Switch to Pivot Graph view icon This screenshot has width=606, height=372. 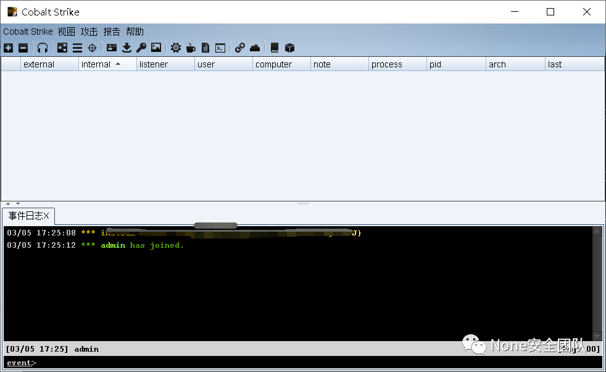point(62,48)
